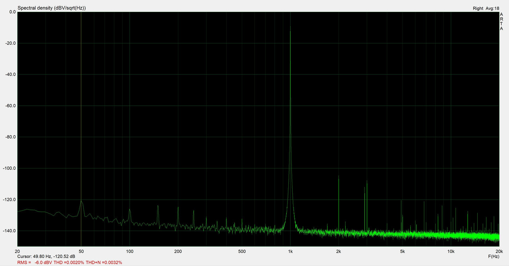Click the '10k' frequency axis label

(x=451, y=252)
